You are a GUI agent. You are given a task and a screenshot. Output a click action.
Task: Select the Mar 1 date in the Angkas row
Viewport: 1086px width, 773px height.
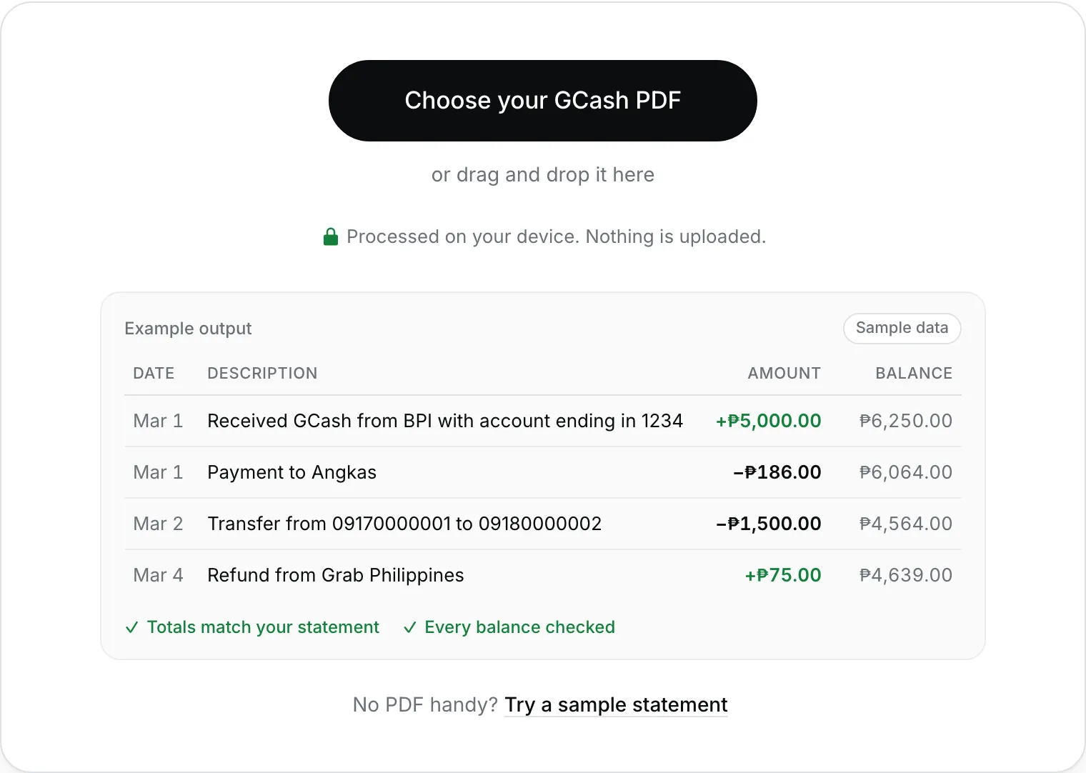click(x=158, y=472)
